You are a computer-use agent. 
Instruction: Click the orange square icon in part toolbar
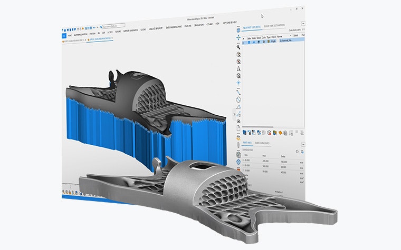click(x=280, y=133)
